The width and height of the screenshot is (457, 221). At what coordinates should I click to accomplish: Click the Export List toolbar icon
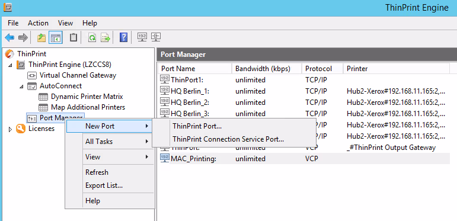tap(106, 37)
